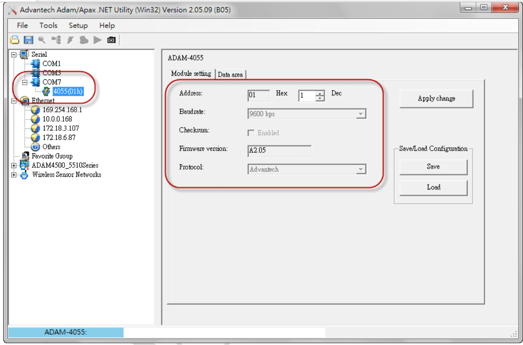The height and width of the screenshot is (345, 523).
Task: Click the Others question mark icon
Action: (35, 147)
